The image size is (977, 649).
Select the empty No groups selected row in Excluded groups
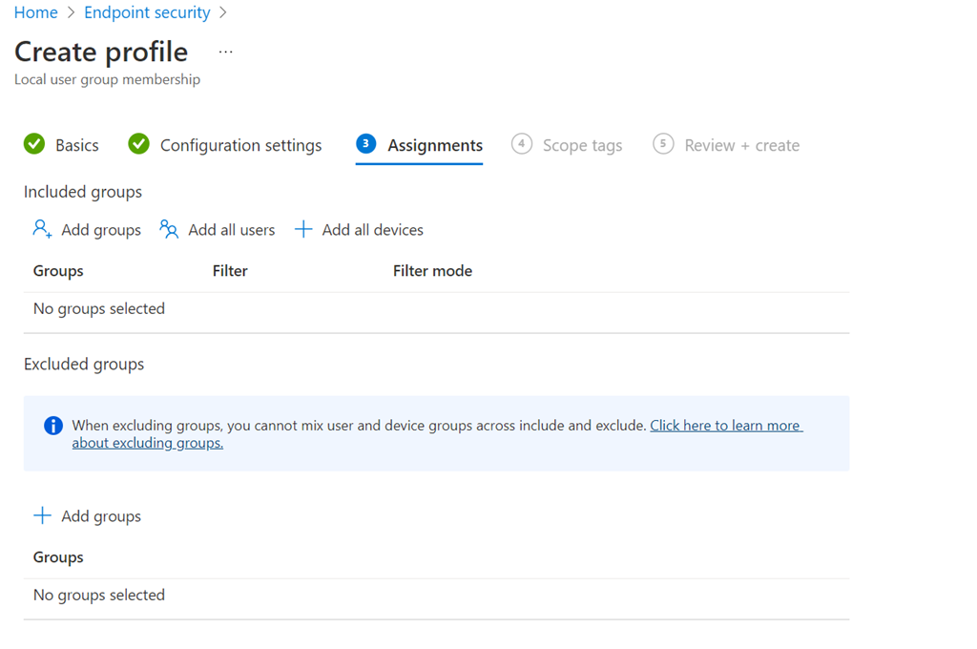99,595
